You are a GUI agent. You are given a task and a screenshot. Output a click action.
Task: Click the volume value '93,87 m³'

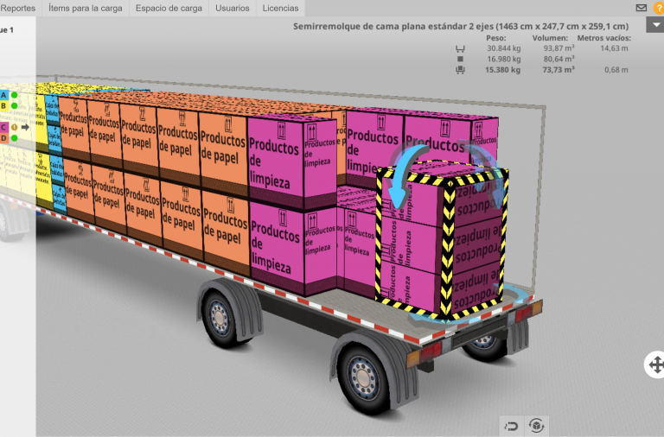tap(559, 48)
